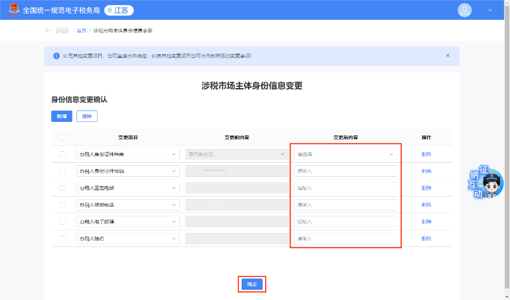Click the 操作 column header
This screenshot has height=300, width=510.
pyautogui.click(x=426, y=137)
